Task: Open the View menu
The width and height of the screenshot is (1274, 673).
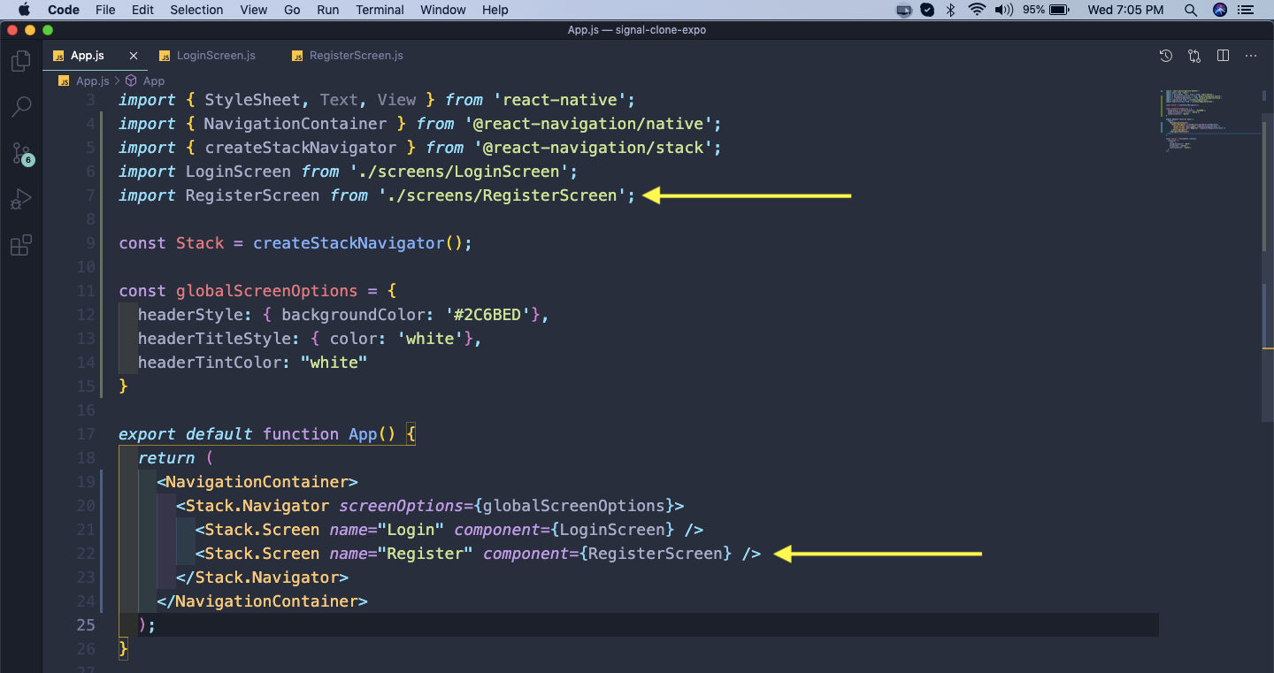Action: click(x=253, y=10)
